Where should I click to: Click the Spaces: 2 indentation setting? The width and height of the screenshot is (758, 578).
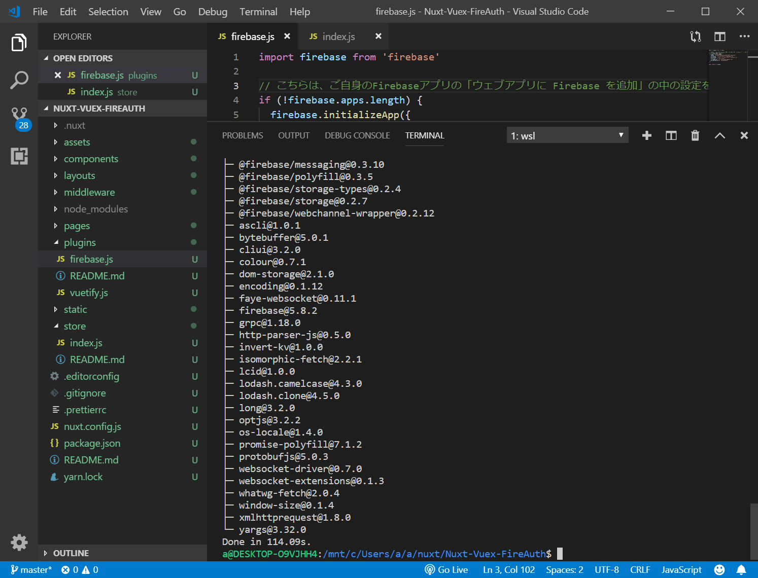pos(565,570)
